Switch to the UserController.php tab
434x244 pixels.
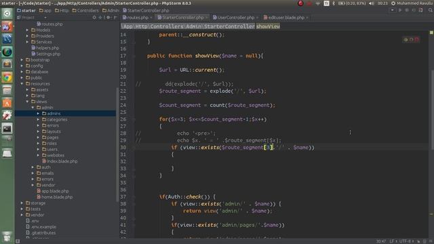click(x=235, y=18)
